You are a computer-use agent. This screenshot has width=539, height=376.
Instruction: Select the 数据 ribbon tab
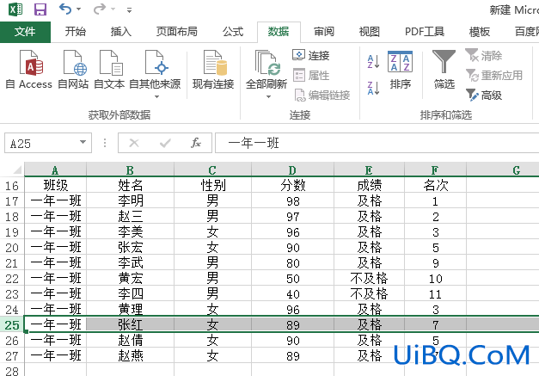[279, 32]
